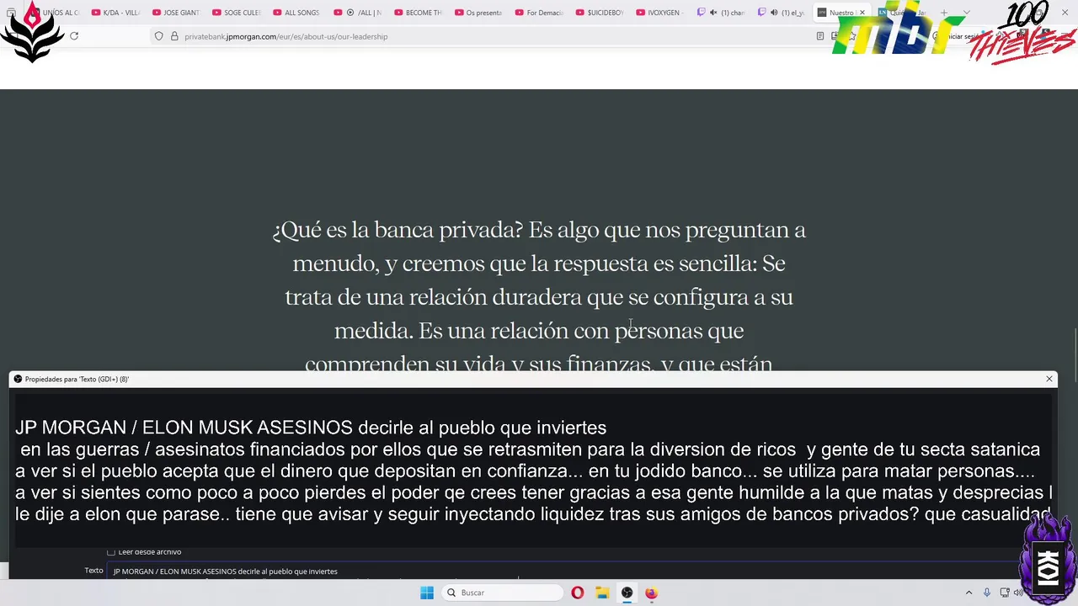Switch to the K/DA - VILLAIN tab

click(x=116, y=13)
